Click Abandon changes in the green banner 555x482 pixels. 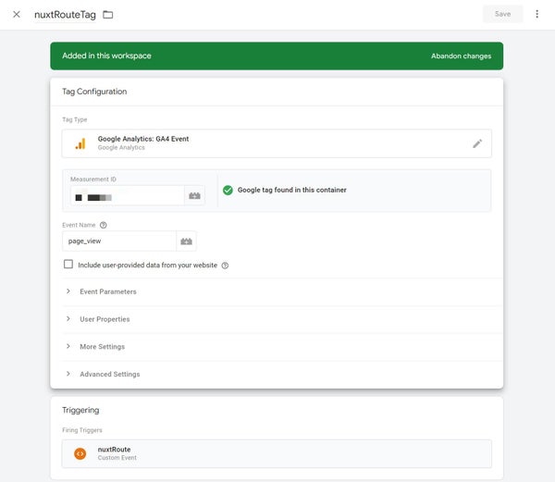click(x=461, y=56)
